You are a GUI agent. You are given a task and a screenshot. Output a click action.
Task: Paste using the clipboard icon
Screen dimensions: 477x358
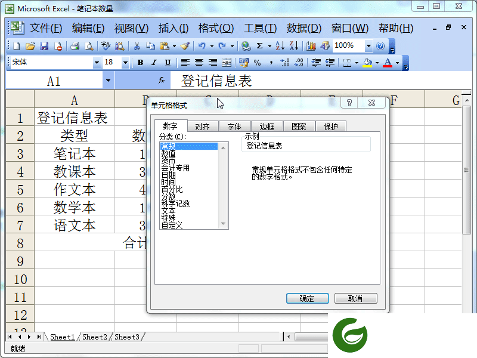tap(165, 46)
